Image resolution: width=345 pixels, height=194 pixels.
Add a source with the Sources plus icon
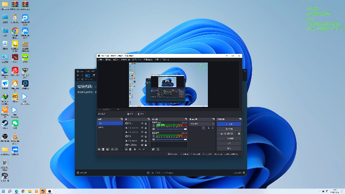point(126,149)
